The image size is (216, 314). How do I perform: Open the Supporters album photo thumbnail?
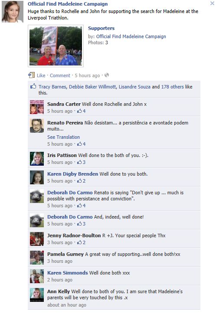click(56, 46)
